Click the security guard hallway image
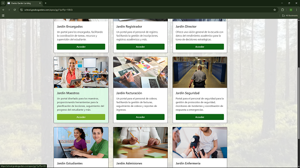Viewport: 300px width, 168px height. tap(200, 72)
